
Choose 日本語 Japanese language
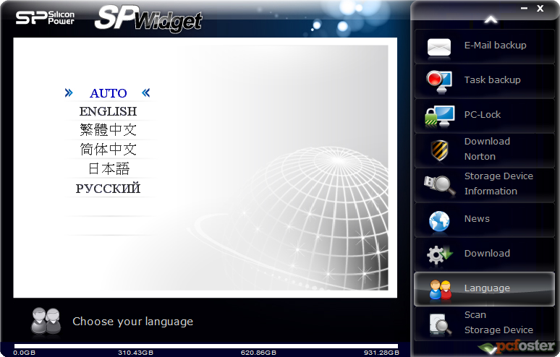click(x=109, y=168)
